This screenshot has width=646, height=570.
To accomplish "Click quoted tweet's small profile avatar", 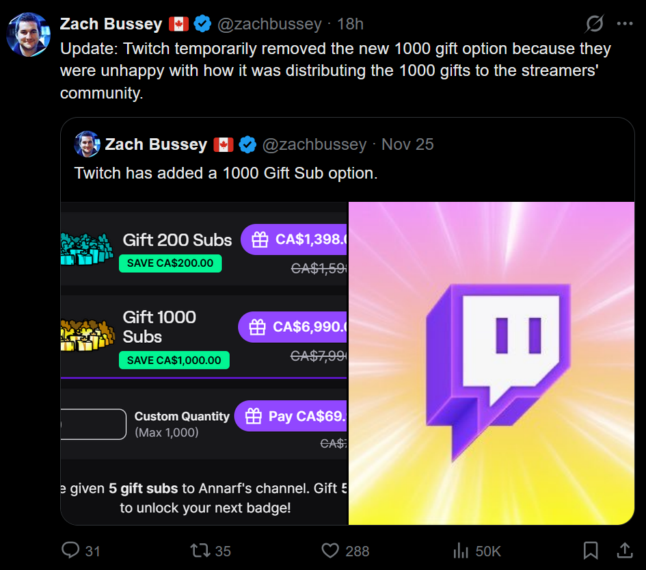I will tap(87, 144).
